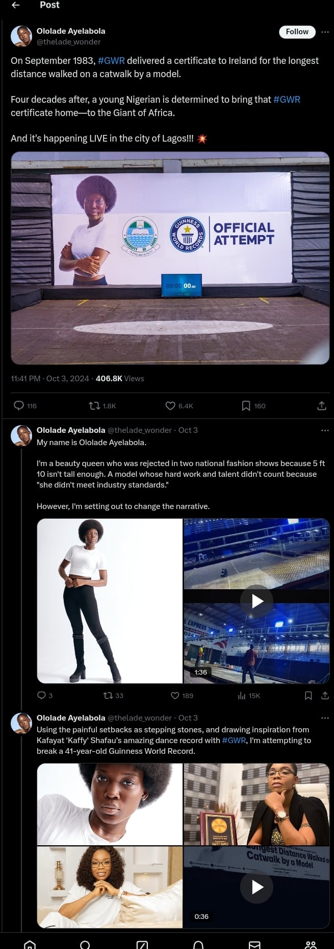Viewport: 334px width, 949px height.
Task: Reply to the post with 3 comments
Action: point(42,696)
